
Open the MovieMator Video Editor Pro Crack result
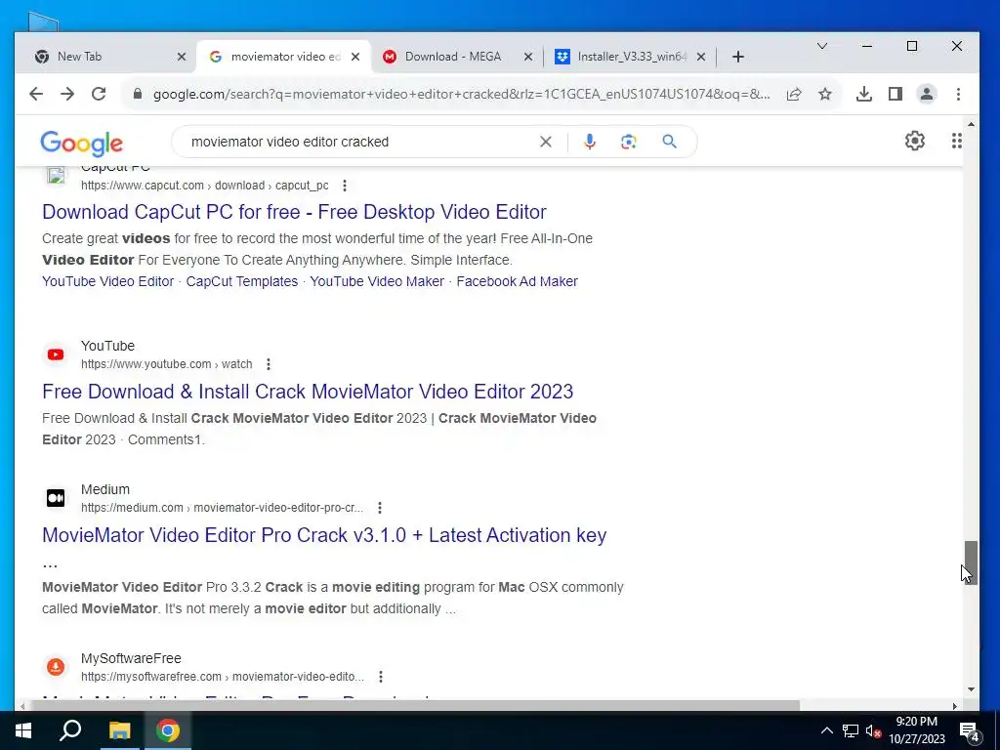point(324,535)
